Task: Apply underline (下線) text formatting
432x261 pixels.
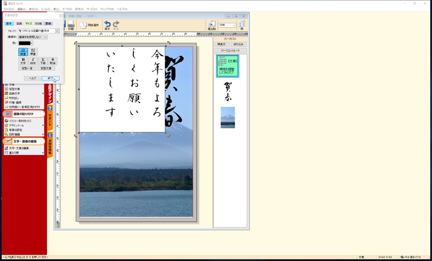Action: (x=43, y=61)
